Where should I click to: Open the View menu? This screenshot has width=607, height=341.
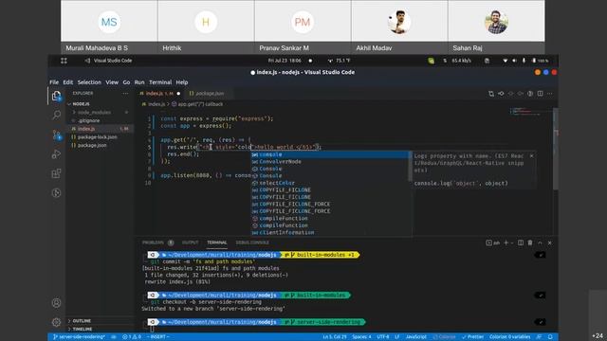pos(112,82)
